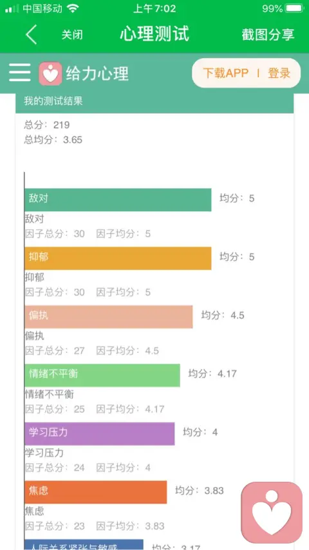Click the 关闭 button

tap(72, 35)
